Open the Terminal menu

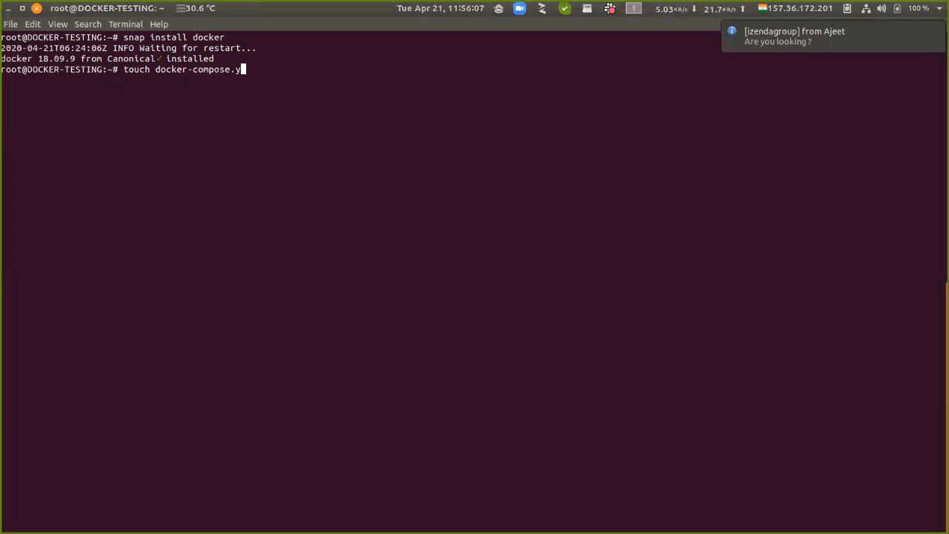(x=125, y=24)
